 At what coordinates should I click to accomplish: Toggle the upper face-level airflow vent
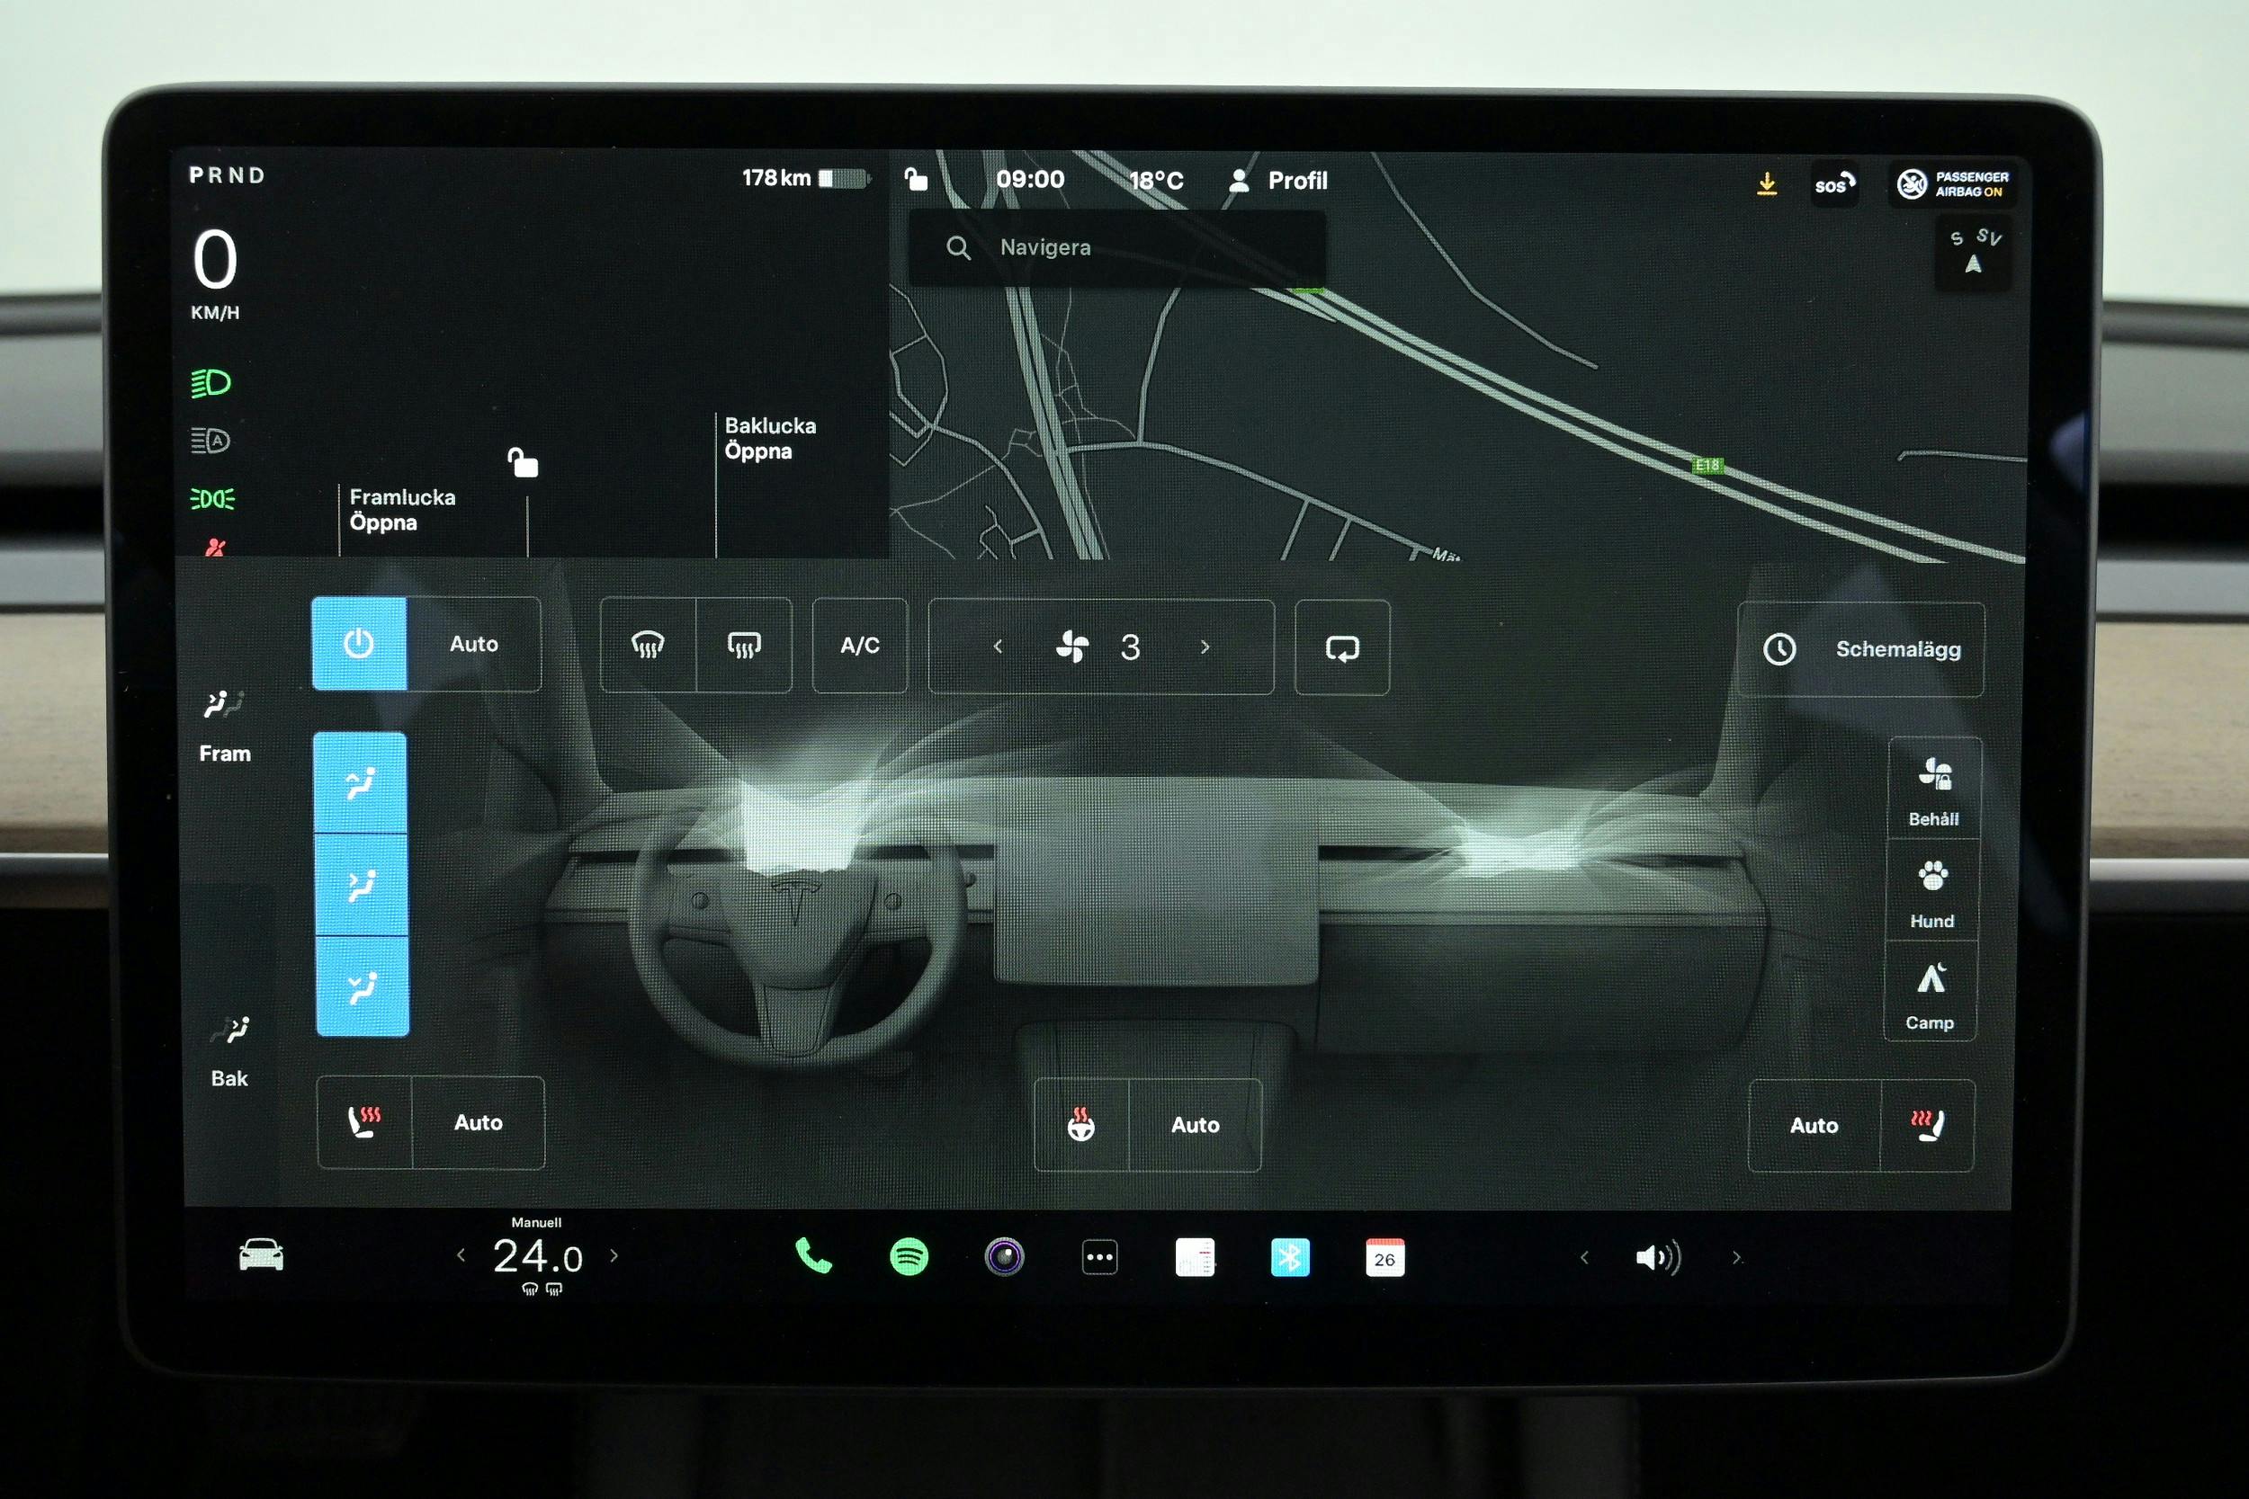tap(361, 783)
